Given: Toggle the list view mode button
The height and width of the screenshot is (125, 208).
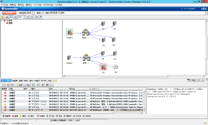Looking at the screenshot, I should [x=15, y=17].
